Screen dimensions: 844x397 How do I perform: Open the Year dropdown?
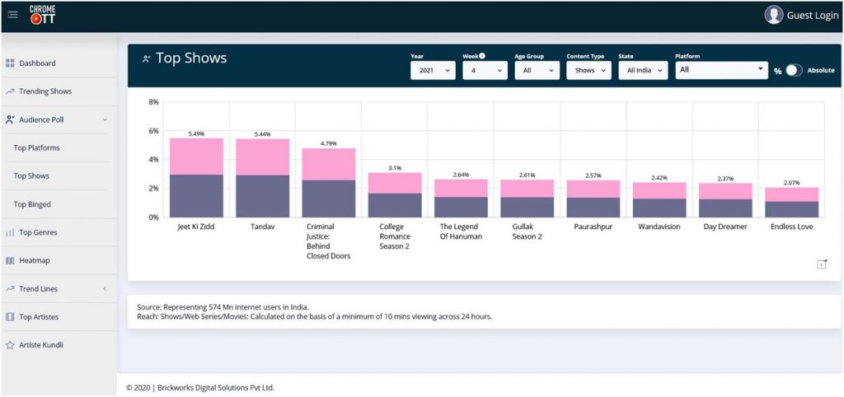(x=433, y=71)
